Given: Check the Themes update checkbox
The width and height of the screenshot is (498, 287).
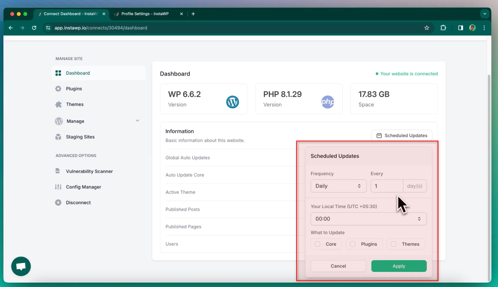Looking at the screenshot, I should click(x=393, y=244).
